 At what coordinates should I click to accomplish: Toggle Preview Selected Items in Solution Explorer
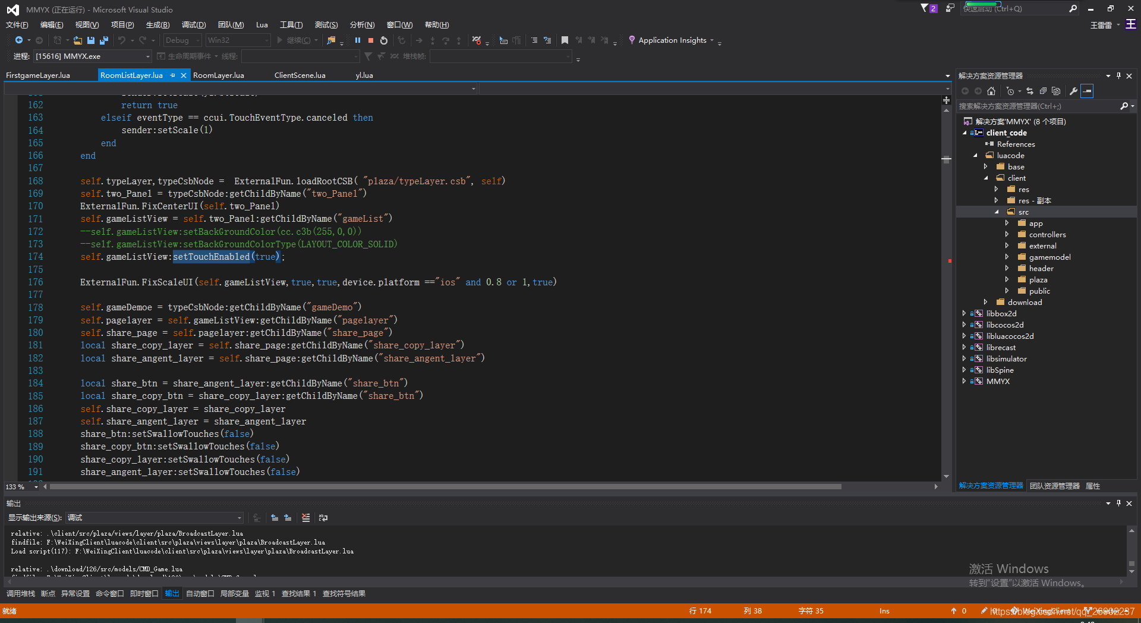click(x=1087, y=91)
